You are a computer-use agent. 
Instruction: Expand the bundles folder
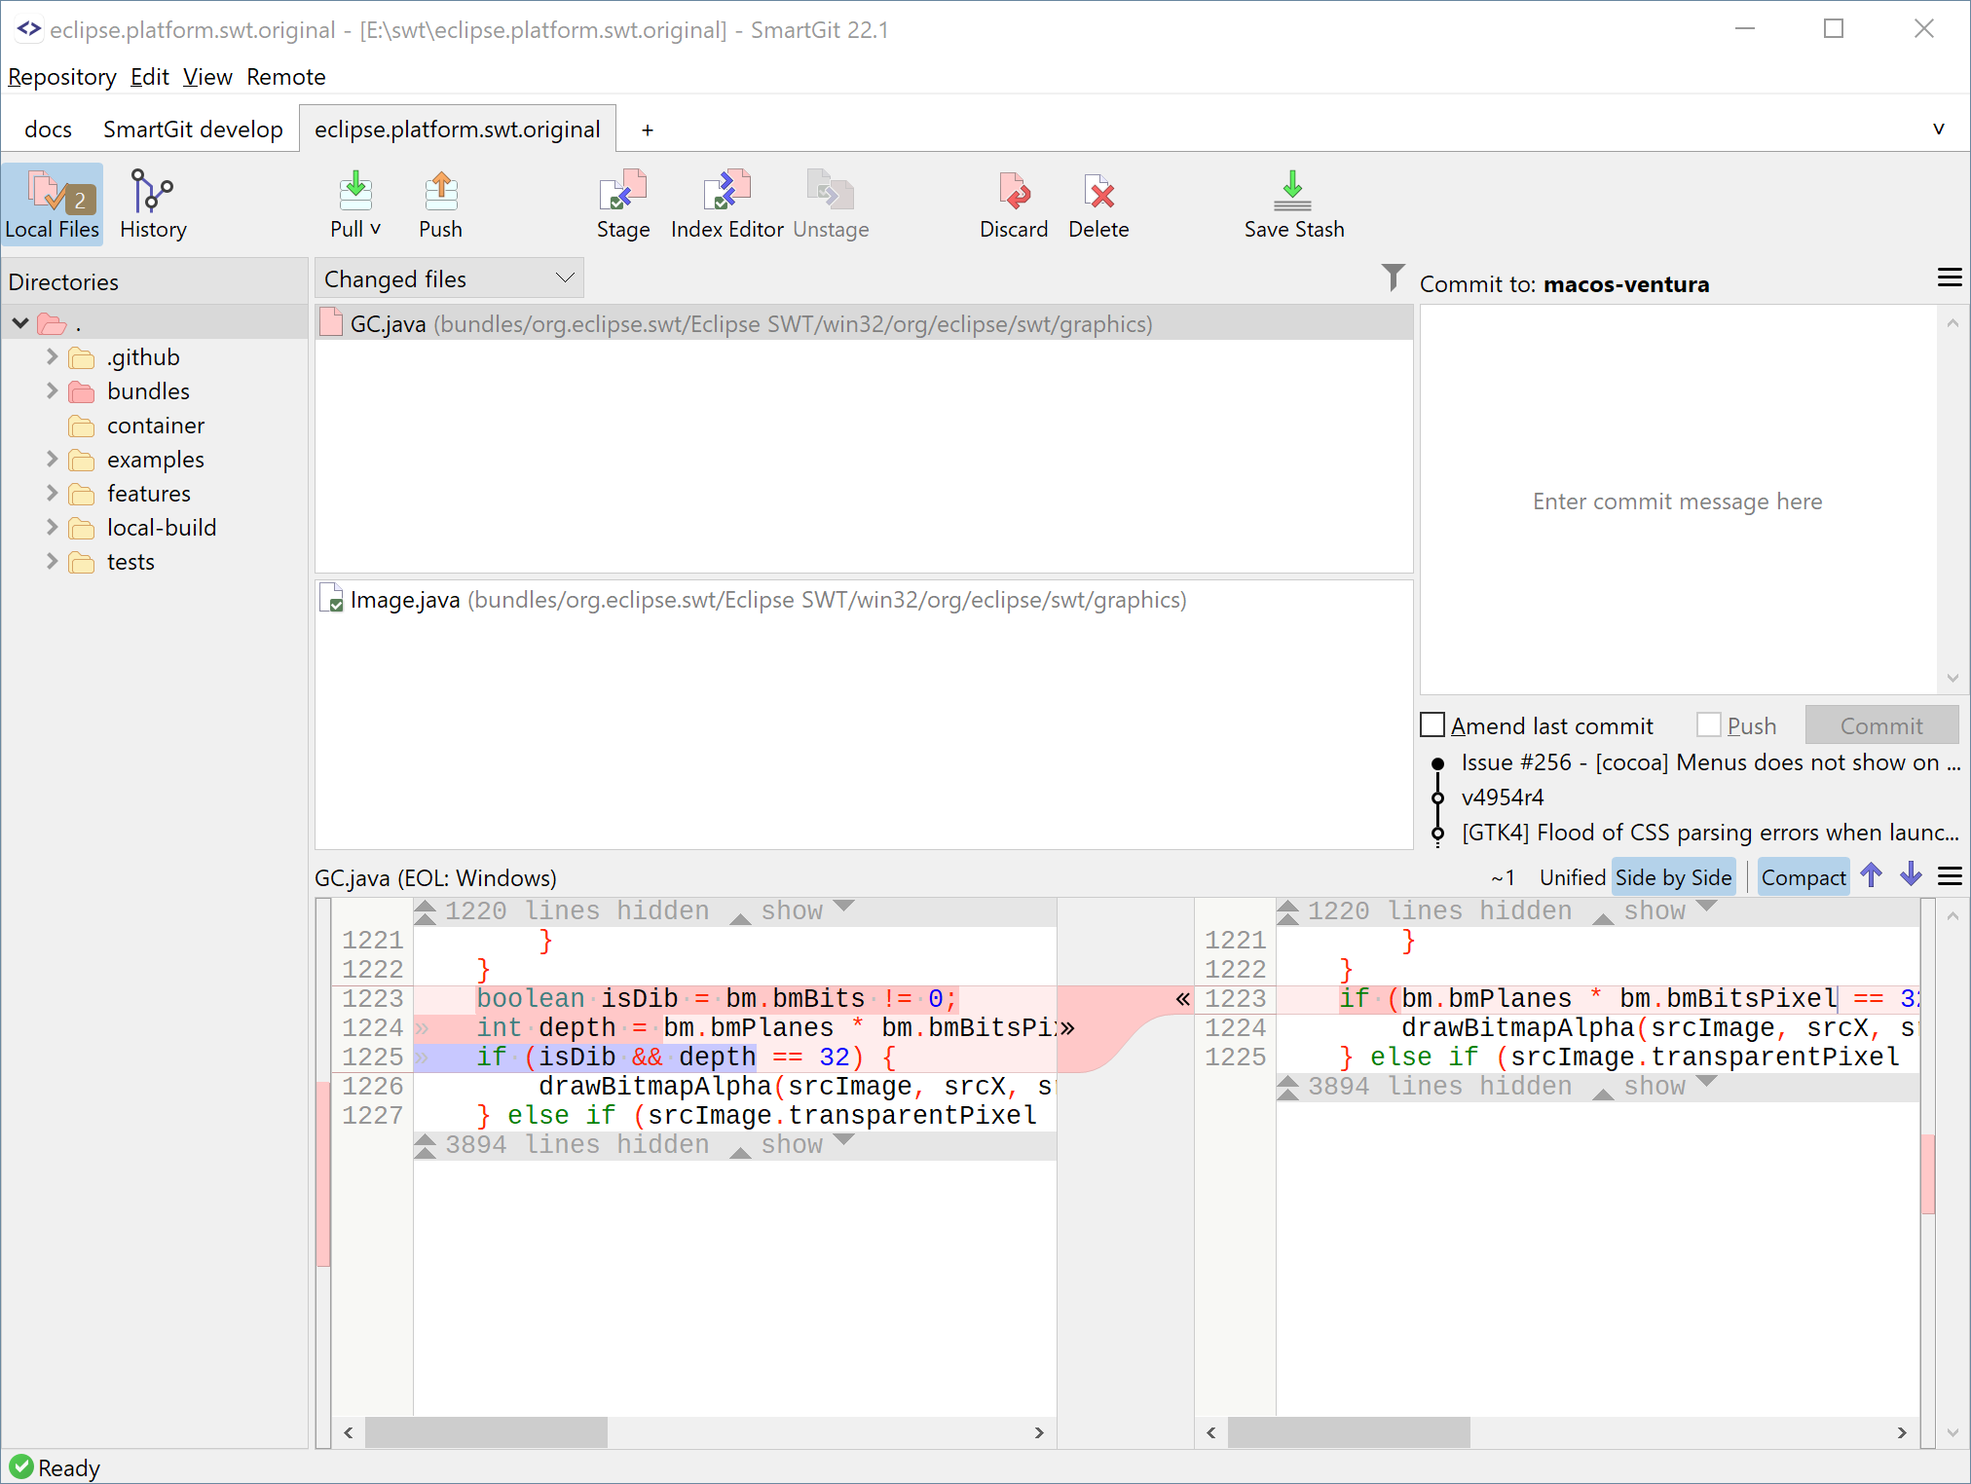[x=53, y=390]
